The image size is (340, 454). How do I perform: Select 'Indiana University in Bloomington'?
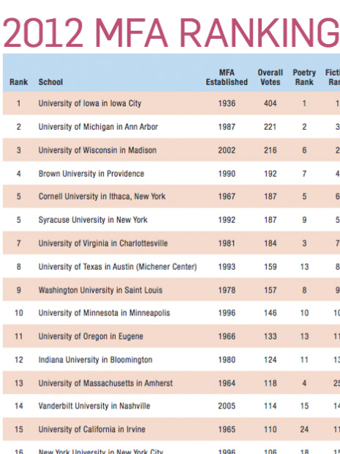[95, 360]
